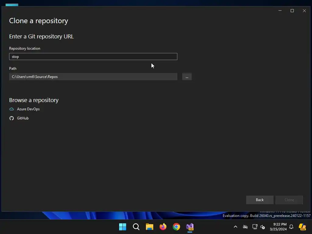Viewport: 312px width, 234px height.
Task: Maximize the Clone a repository window
Action: (x=292, y=11)
